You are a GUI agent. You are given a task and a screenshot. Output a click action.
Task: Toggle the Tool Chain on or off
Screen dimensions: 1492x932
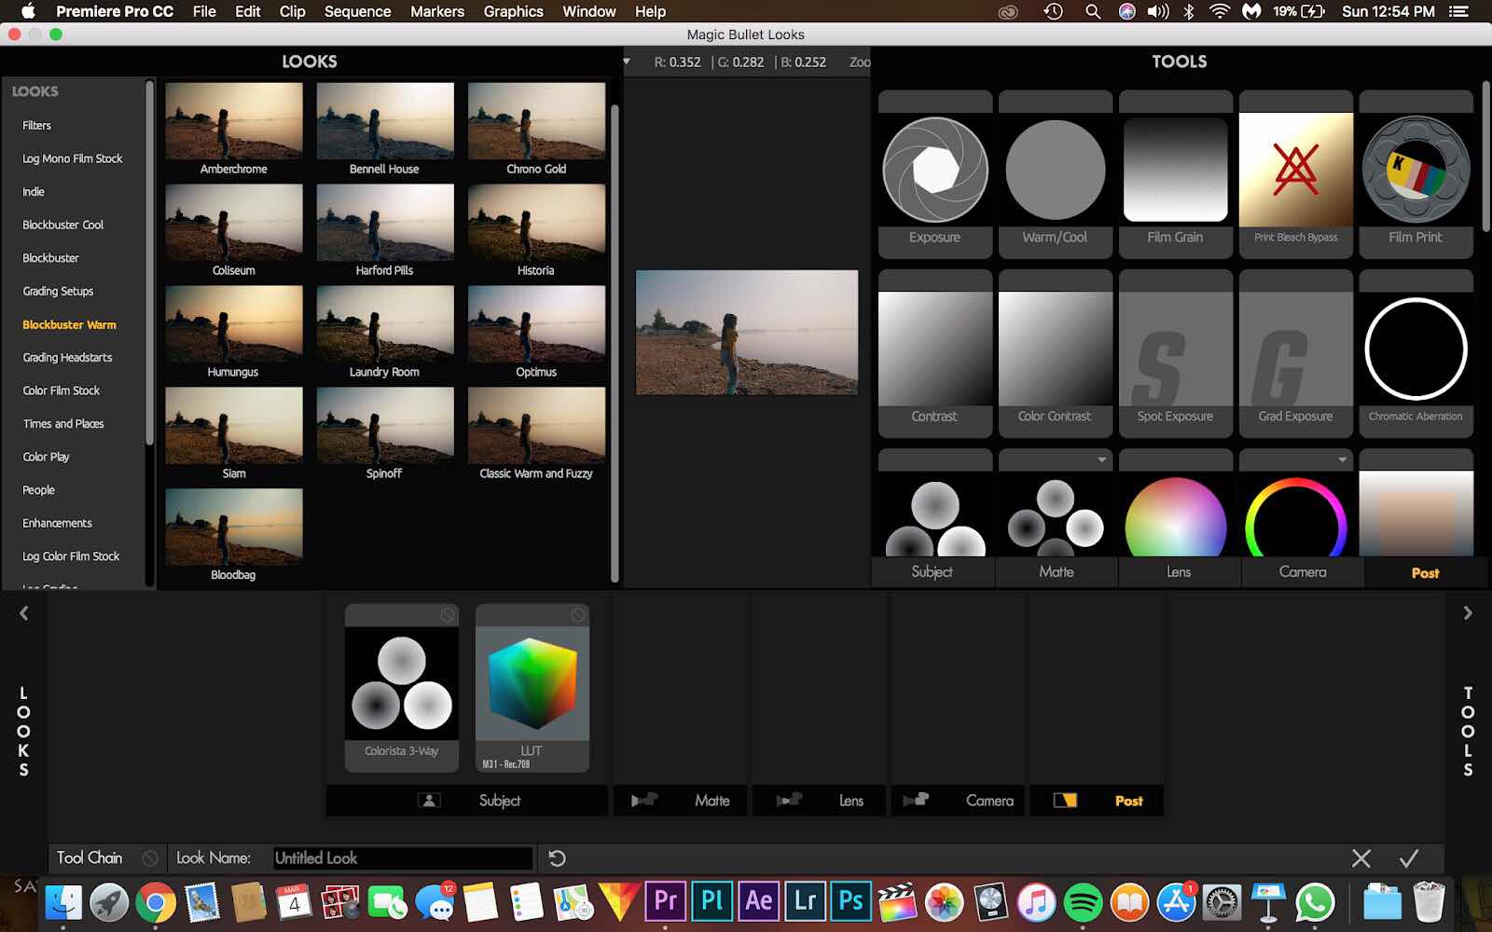click(149, 858)
